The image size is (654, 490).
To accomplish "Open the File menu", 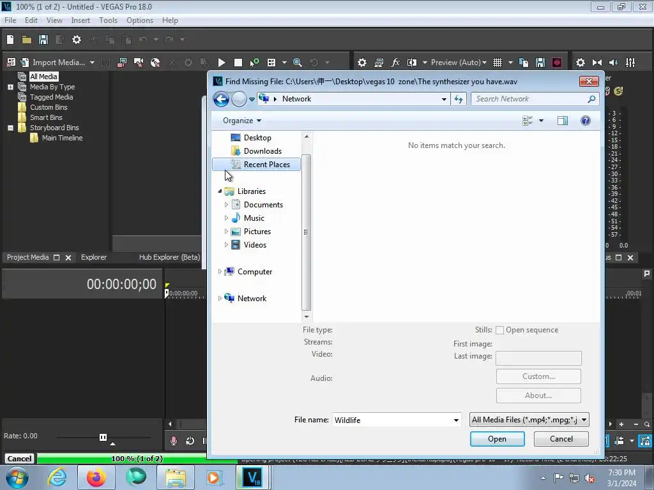I will click(10, 20).
